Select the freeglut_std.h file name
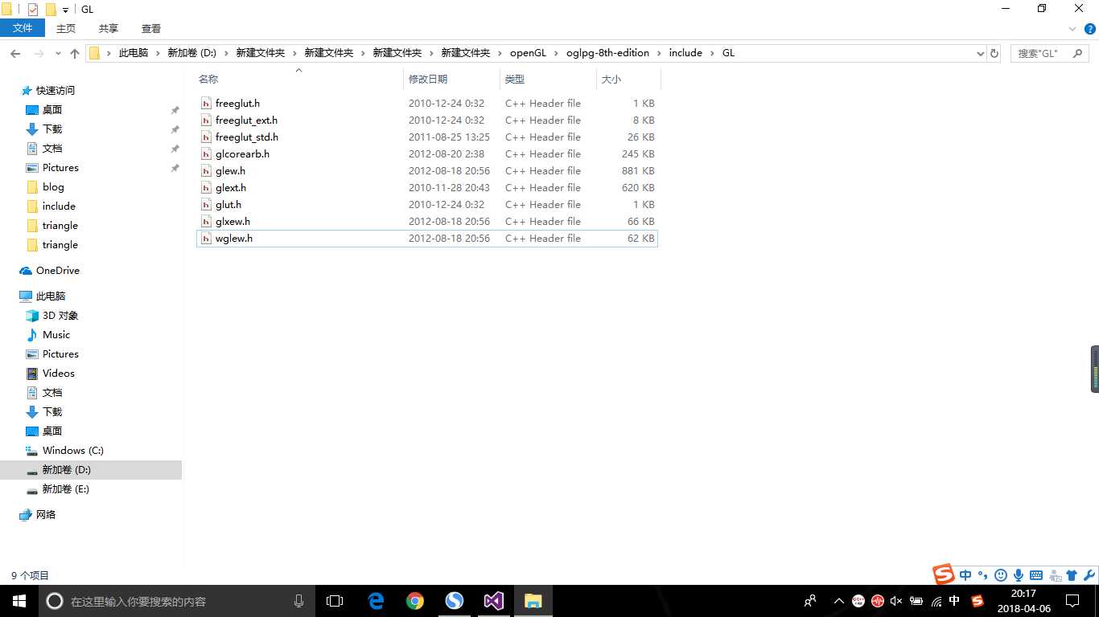The width and height of the screenshot is (1099, 617). [x=247, y=137]
